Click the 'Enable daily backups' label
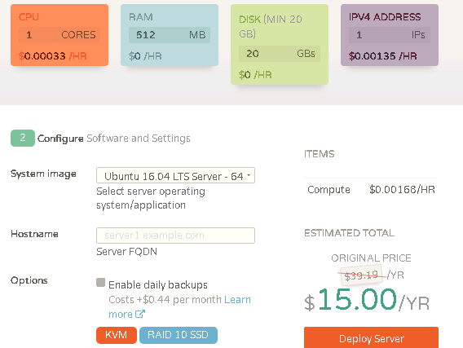Screen dimensions: 463x348 click(158, 284)
